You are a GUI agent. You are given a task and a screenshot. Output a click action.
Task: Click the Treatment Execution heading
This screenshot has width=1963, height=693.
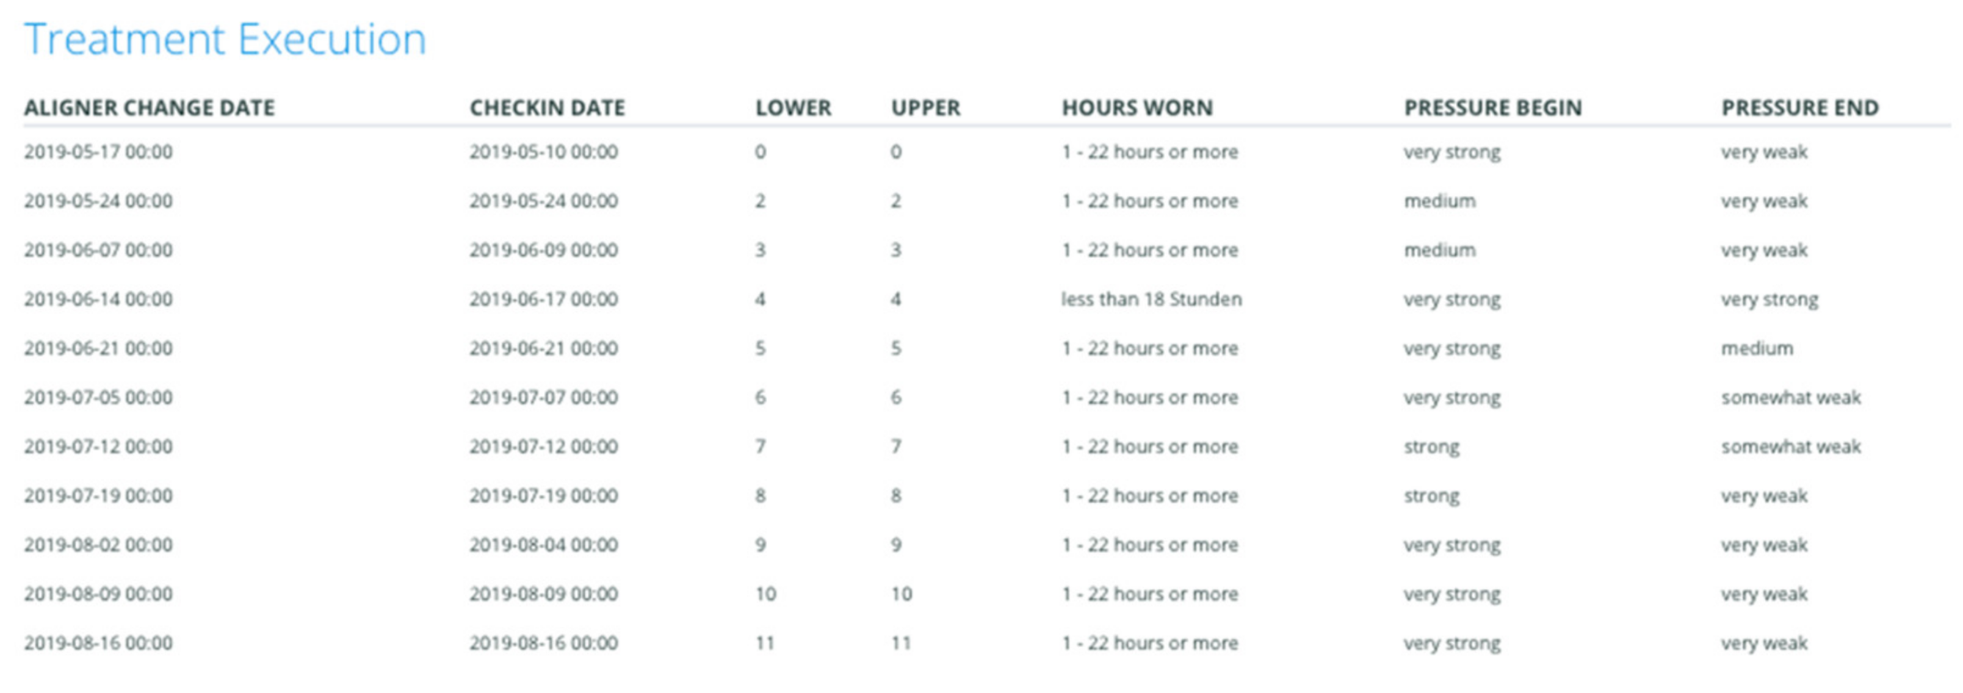pos(225,40)
